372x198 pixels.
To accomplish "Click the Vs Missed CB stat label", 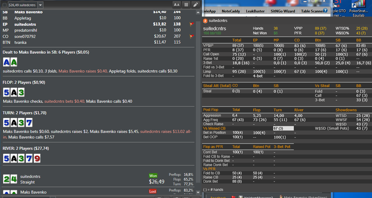I will click(214, 128).
